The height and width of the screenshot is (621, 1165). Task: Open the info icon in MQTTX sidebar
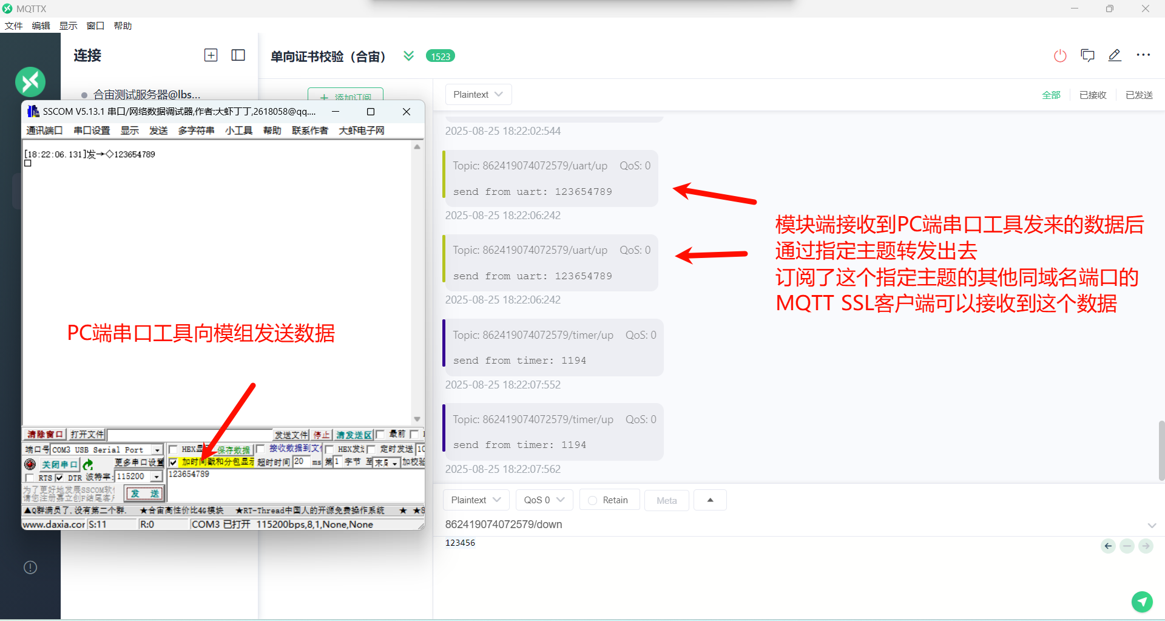point(30,567)
